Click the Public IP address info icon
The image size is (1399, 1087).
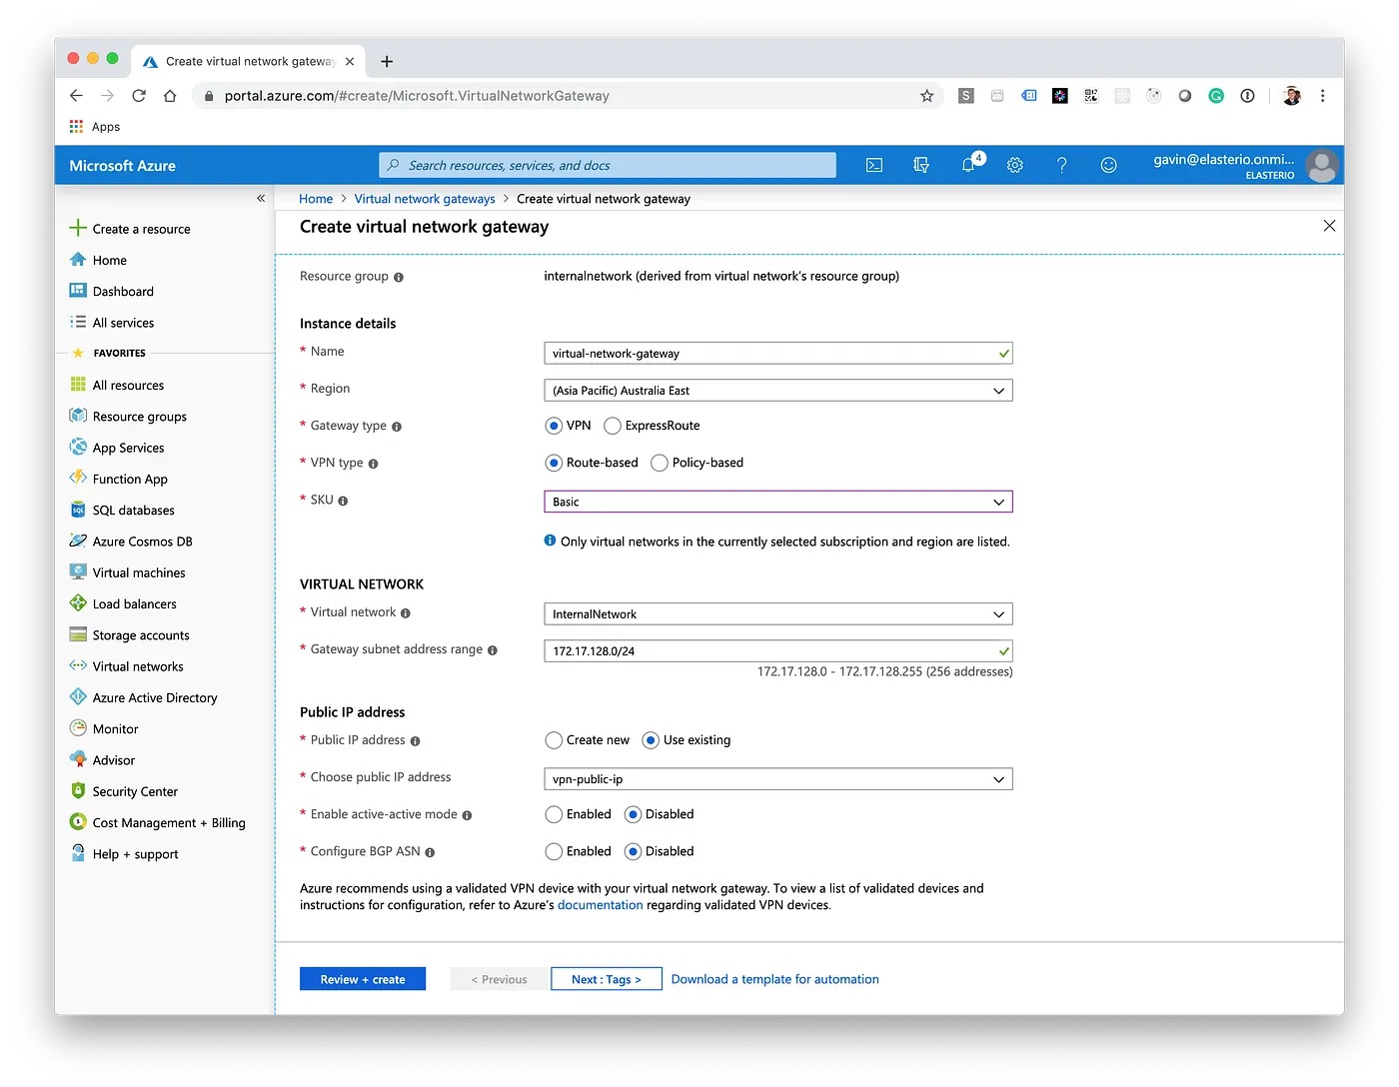click(x=415, y=741)
